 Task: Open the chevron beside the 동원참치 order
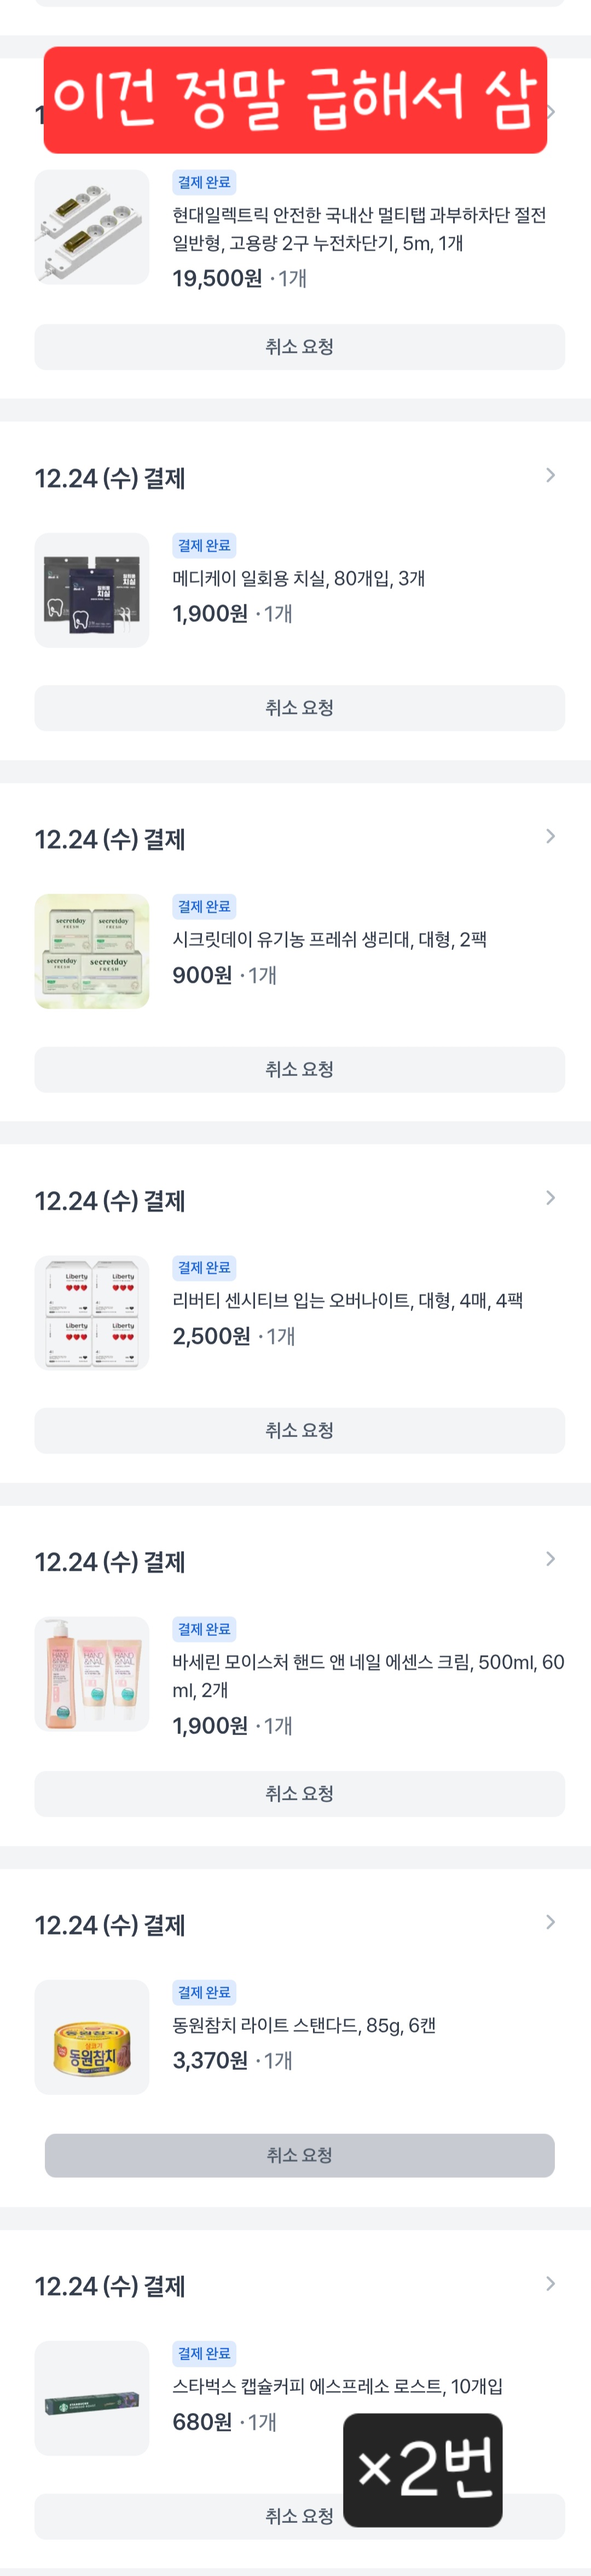tap(550, 1922)
